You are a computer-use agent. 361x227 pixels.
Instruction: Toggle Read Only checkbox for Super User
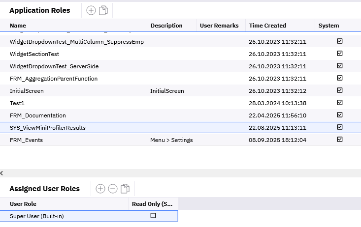[153, 216]
